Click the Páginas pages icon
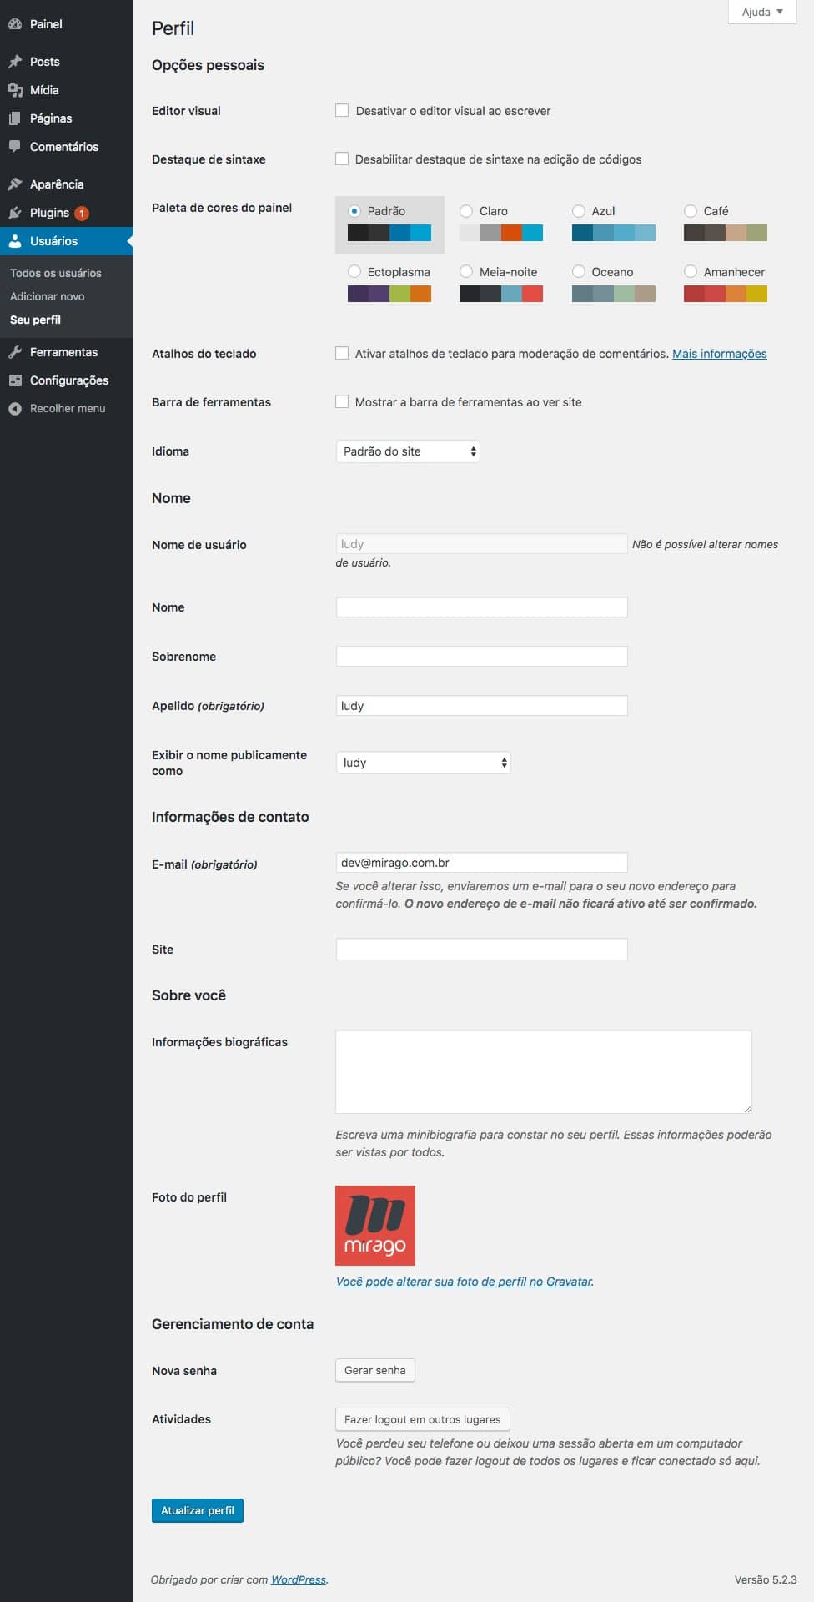 [15, 118]
